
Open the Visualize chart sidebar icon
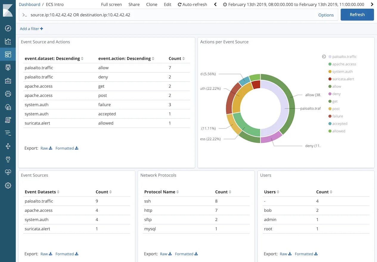8,41
